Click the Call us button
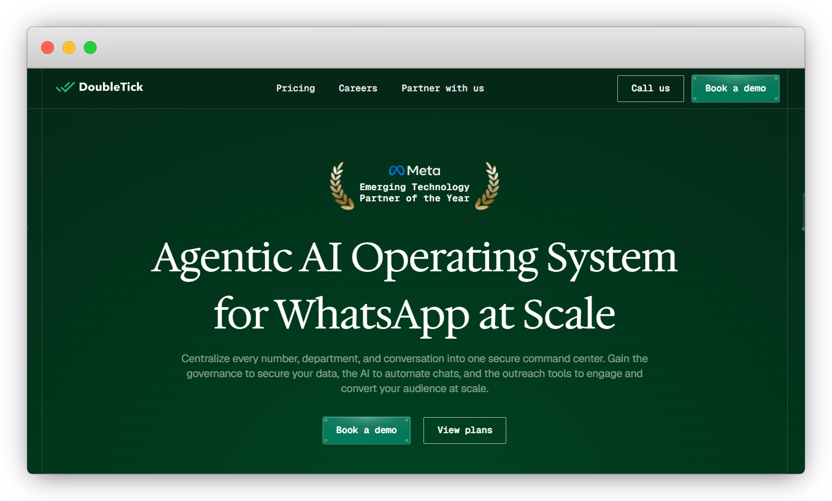Image resolution: width=832 pixels, height=501 pixels. (650, 89)
